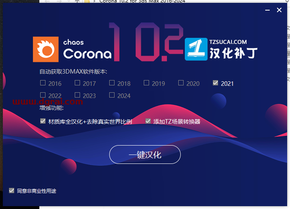Viewport: 290px width, 209px height.
Task: Minimize the Corona patch installer window
Action: point(267,10)
